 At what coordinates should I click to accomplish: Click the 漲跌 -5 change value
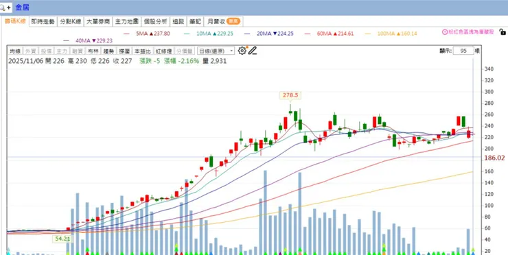(150, 61)
